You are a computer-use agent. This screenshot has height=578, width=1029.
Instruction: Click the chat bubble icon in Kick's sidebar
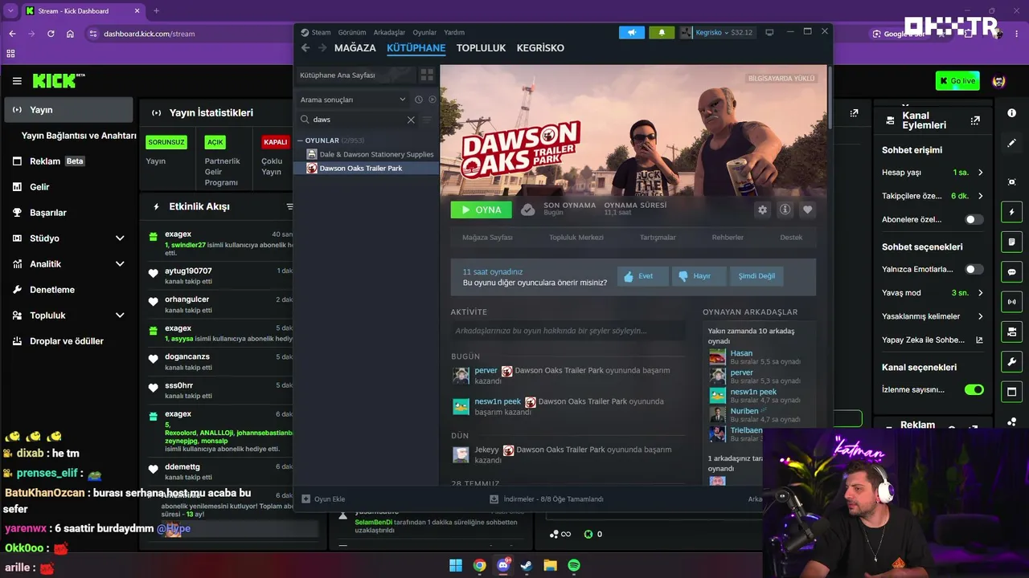1011,272
